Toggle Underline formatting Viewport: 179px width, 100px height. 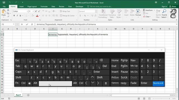(x=20, y=16)
